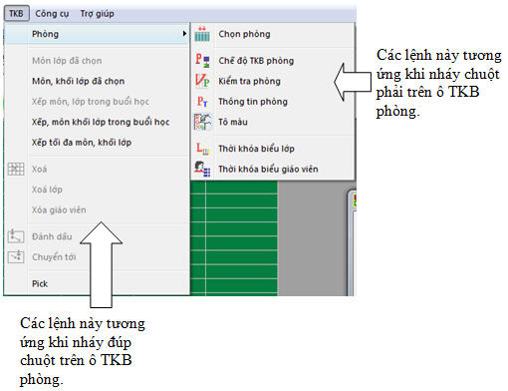Click the Kiểm tra phòng checkmark icon
Image resolution: width=508 pixels, height=391 pixels.
[x=202, y=81]
